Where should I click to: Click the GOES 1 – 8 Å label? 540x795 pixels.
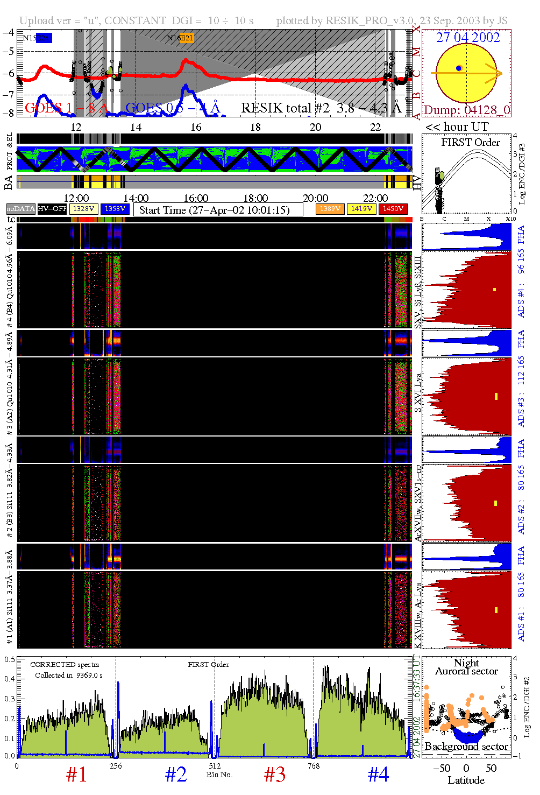pyautogui.click(x=67, y=108)
